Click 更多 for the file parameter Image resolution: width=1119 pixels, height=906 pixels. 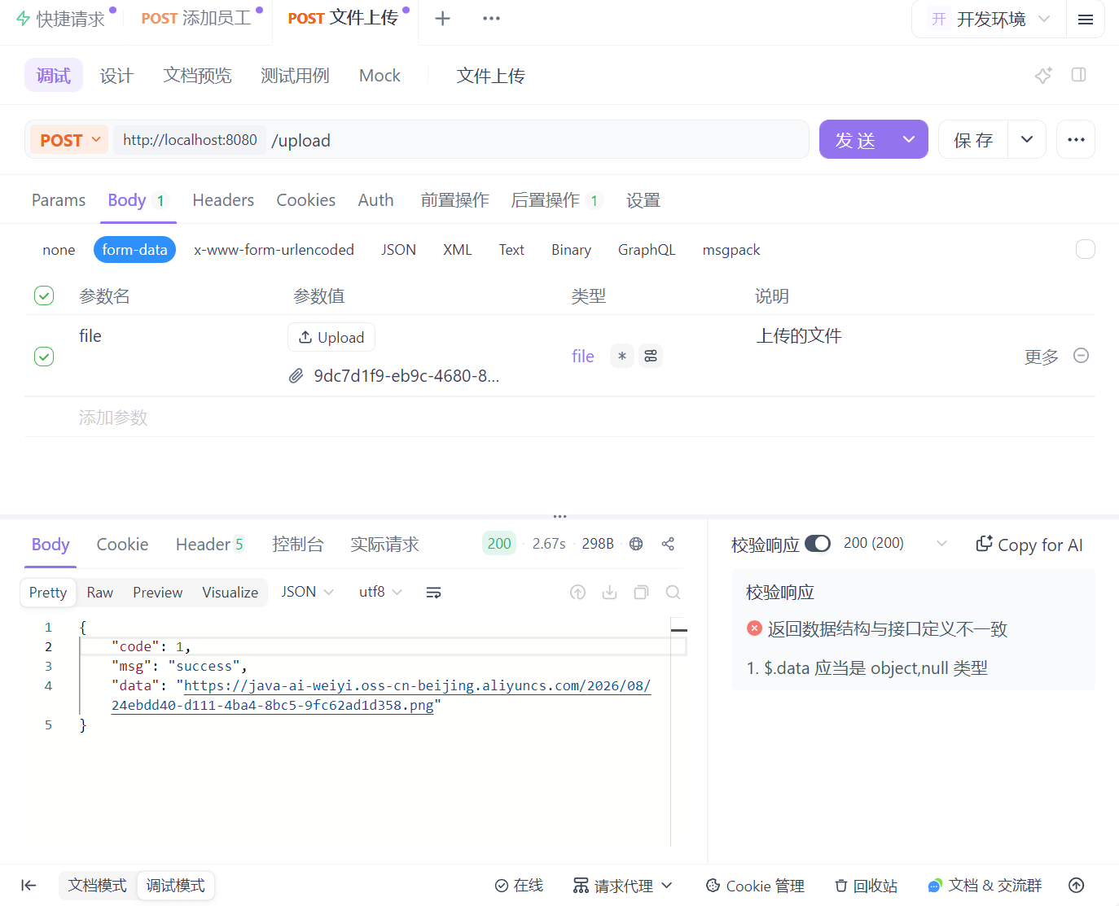[1042, 357]
